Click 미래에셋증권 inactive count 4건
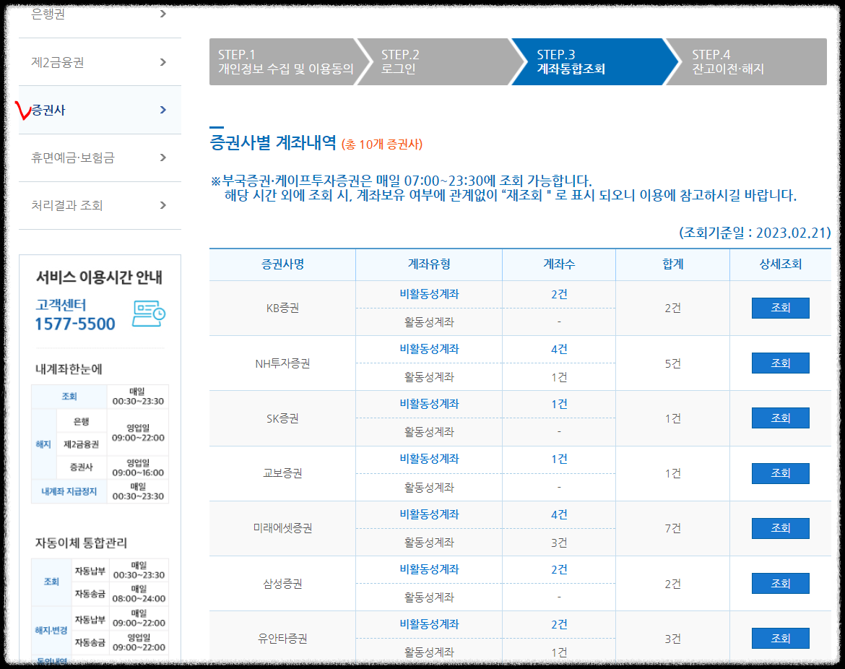 point(559,515)
